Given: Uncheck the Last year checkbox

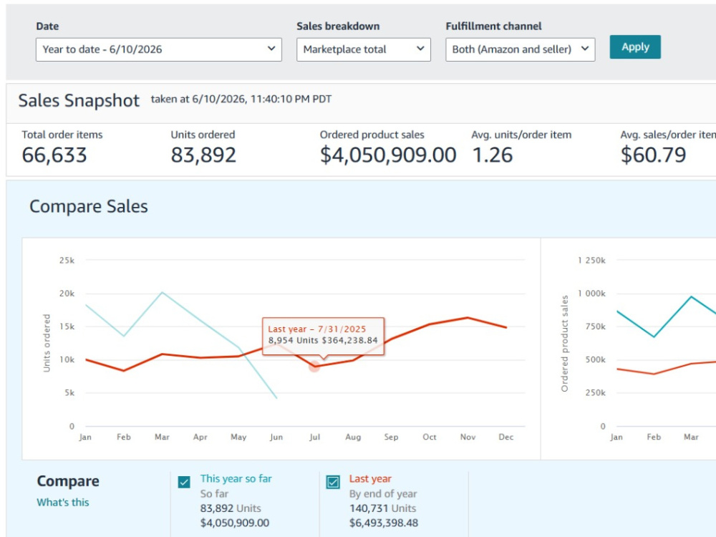Looking at the screenshot, I should point(333,482).
